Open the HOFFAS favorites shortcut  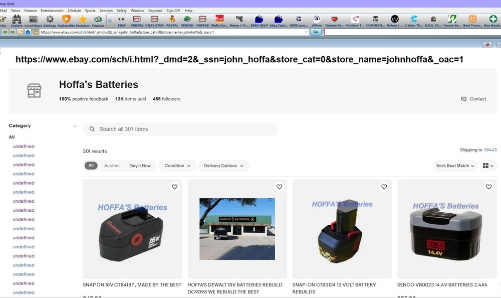(x=202, y=21)
